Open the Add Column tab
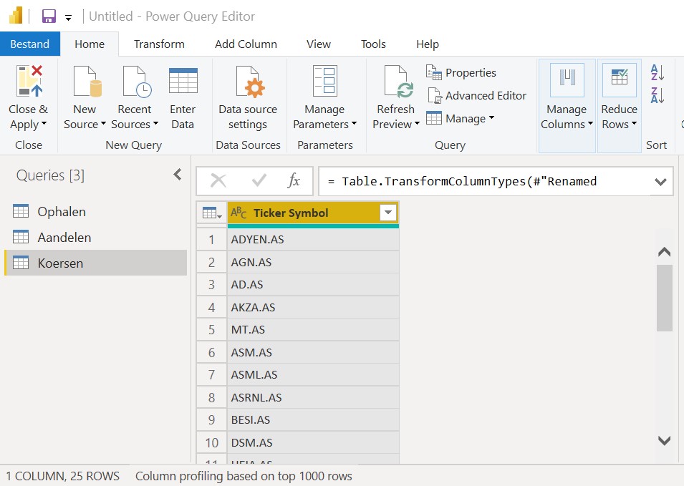 pos(246,44)
